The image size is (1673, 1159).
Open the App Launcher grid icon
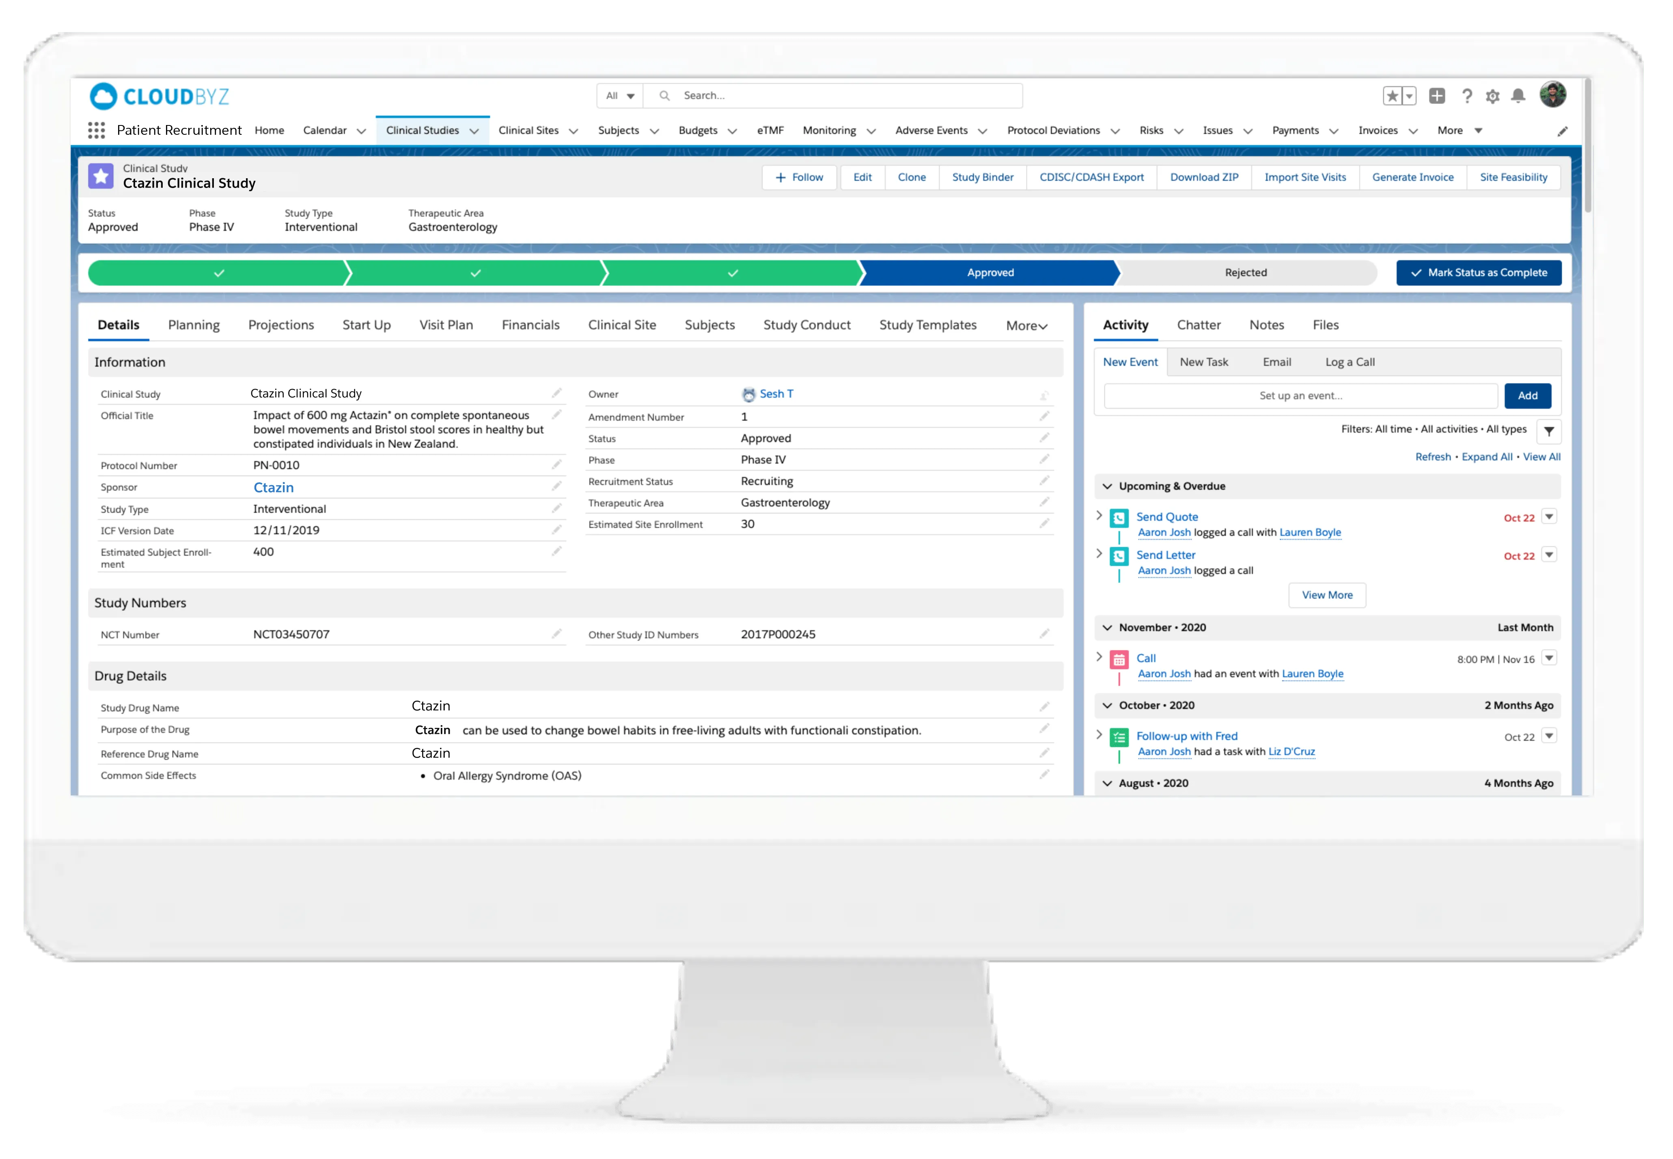click(96, 130)
